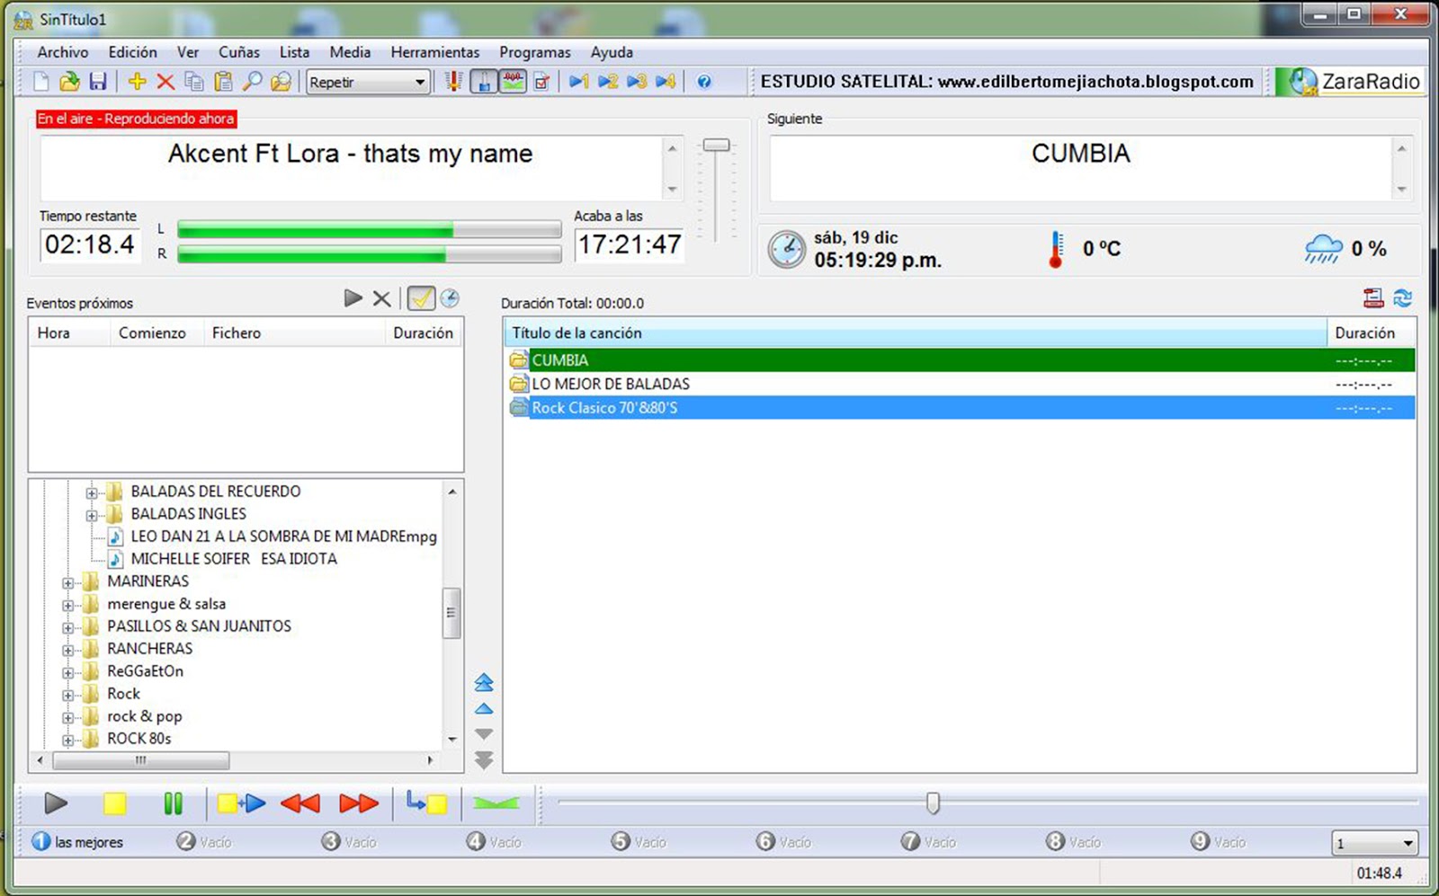Shuffle the playlist with the refresh icon
Image resolution: width=1439 pixels, height=896 pixels.
point(1404,299)
